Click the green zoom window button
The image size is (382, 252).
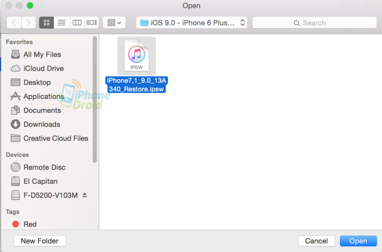coord(30,5)
